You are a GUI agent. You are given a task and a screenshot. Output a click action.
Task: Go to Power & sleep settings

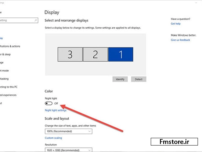[5, 54]
